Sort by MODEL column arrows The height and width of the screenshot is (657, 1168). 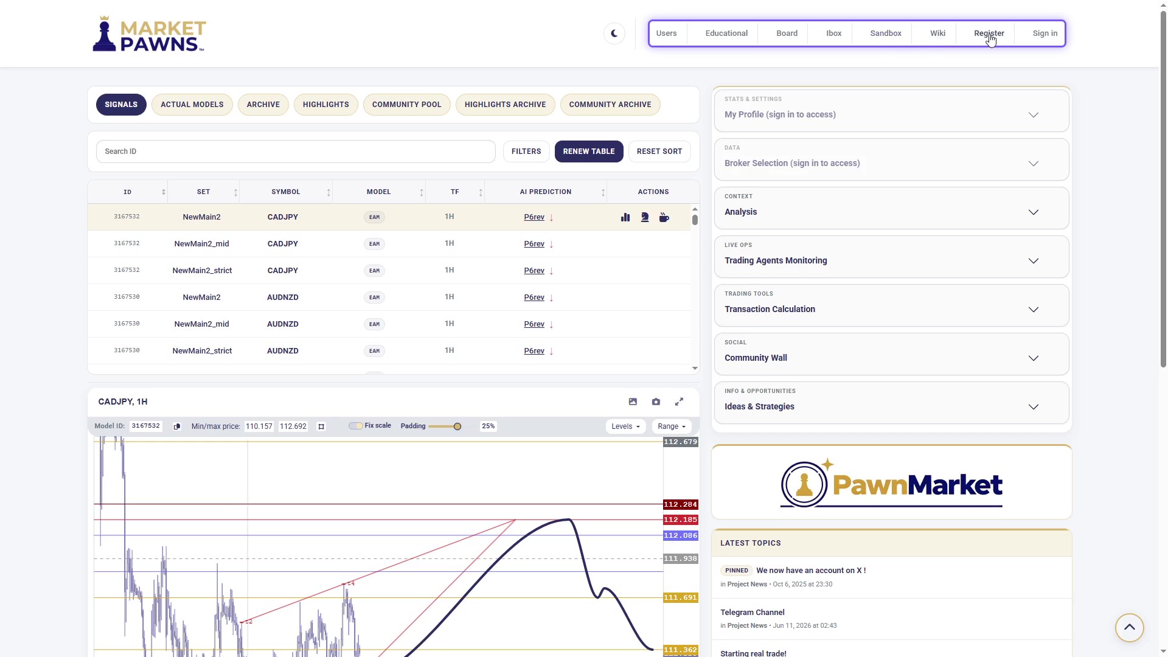(421, 192)
